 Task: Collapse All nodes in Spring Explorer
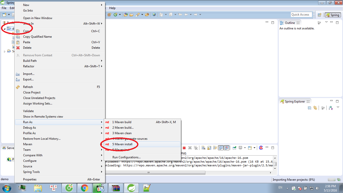tap(310, 108)
